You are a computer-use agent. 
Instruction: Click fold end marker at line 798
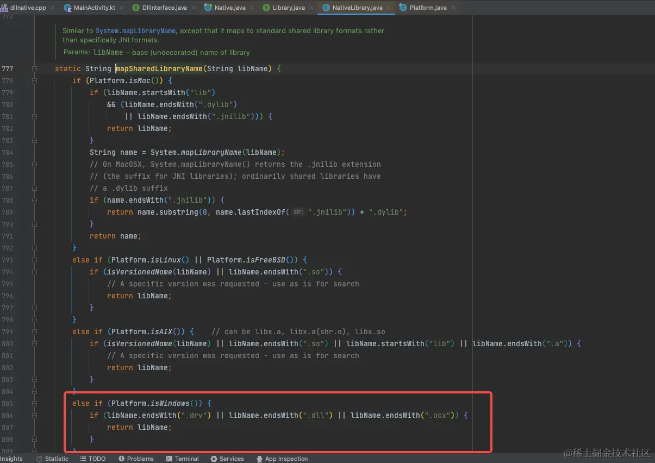[34, 320]
